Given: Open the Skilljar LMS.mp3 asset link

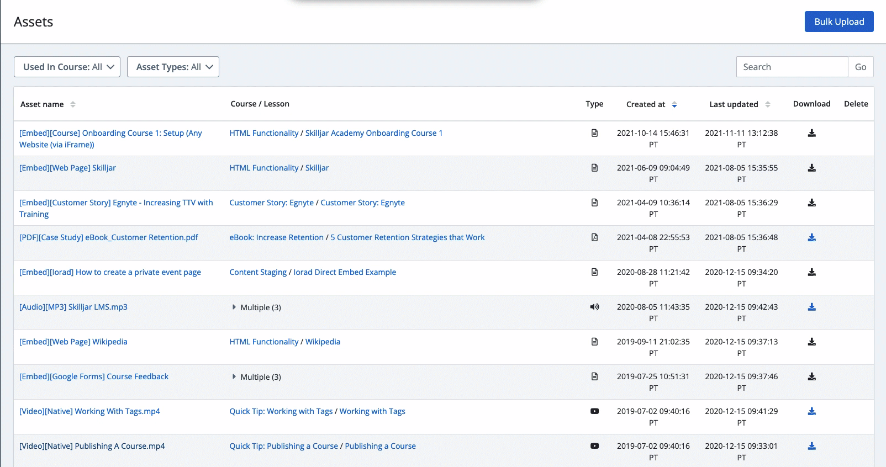Looking at the screenshot, I should click(73, 307).
